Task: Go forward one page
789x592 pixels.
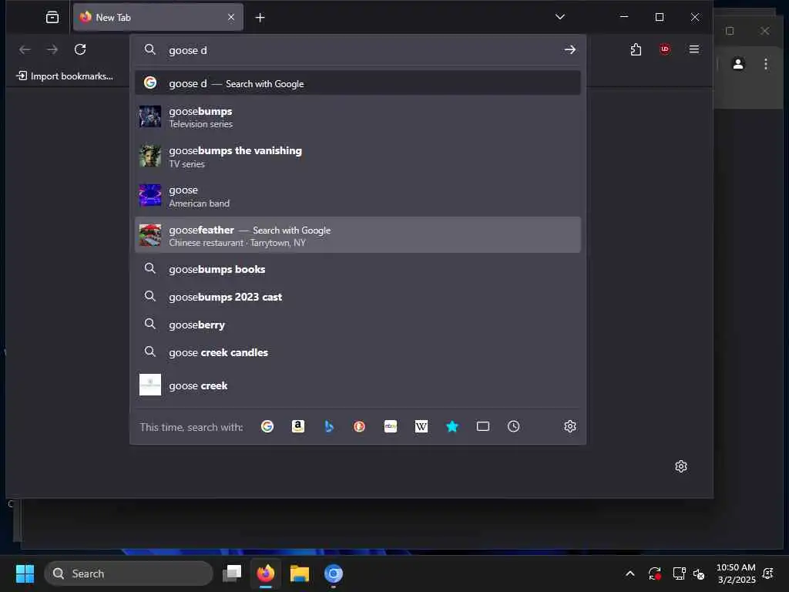Action: click(52, 49)
